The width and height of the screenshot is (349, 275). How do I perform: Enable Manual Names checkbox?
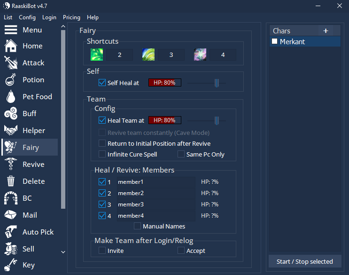click(x=137, y=226)
